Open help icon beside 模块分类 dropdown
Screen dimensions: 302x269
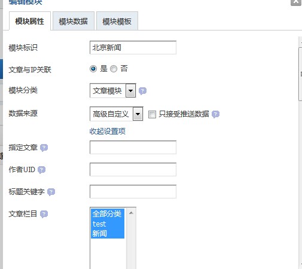(142, 91)
